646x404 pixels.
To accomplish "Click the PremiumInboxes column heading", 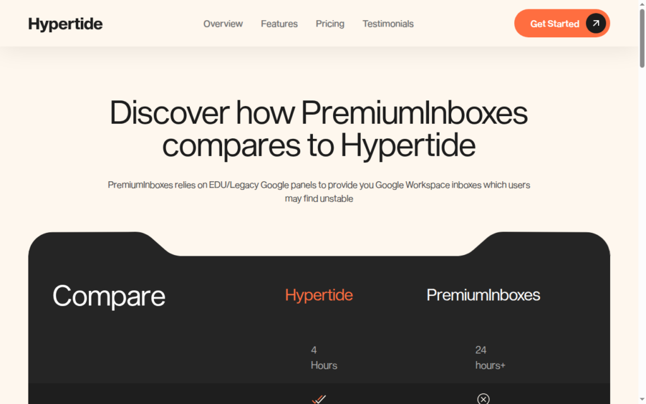I will (x=483, y=295).
